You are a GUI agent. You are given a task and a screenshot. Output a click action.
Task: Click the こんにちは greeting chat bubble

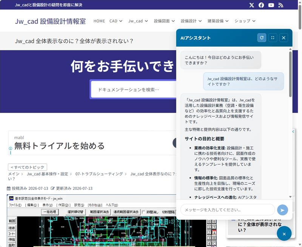pyautogui.click(x=221, y=60)
